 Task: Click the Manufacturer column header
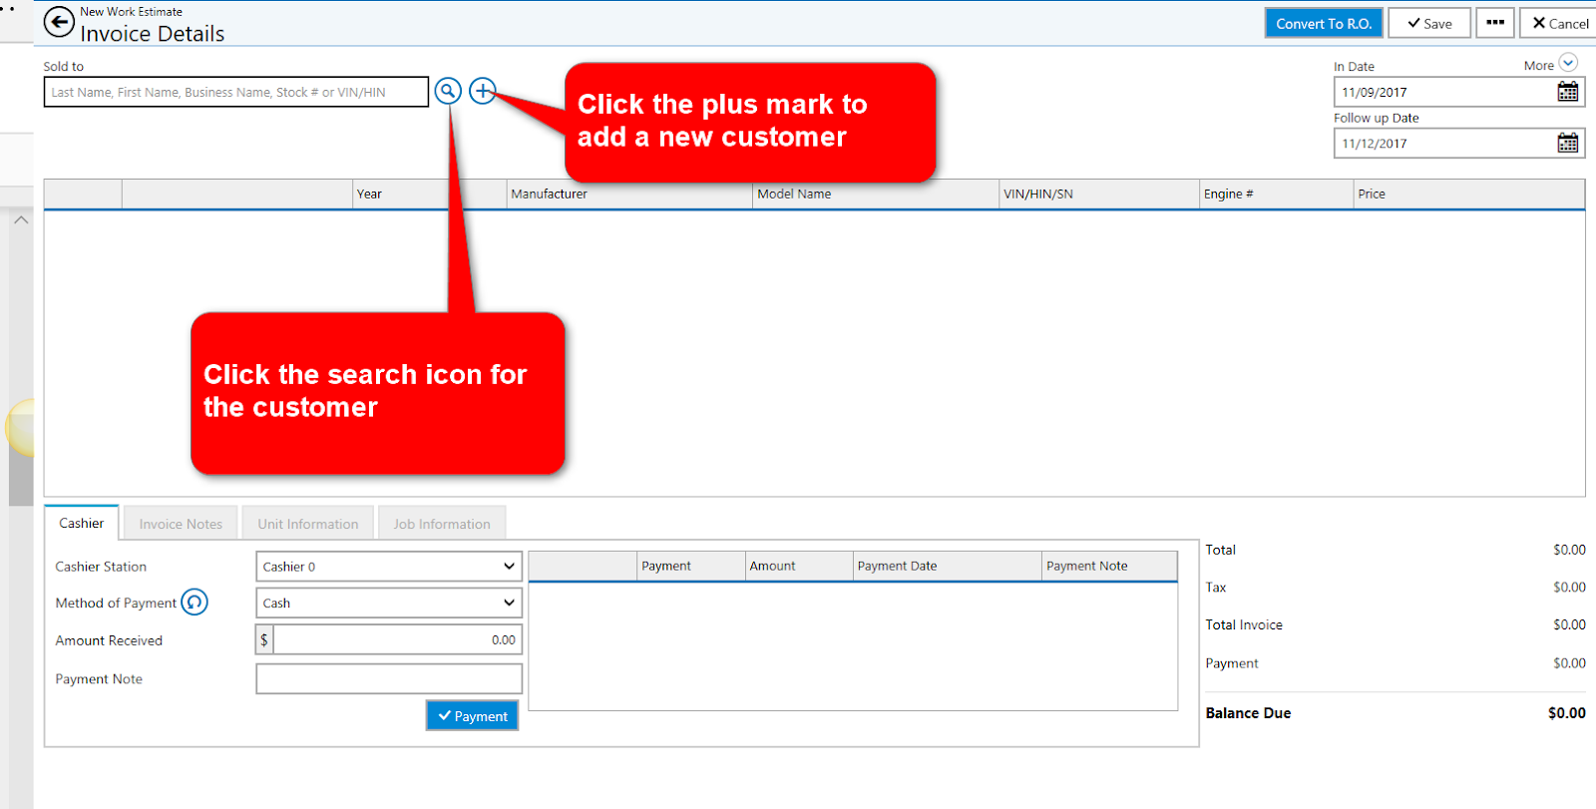click(629, 194)
